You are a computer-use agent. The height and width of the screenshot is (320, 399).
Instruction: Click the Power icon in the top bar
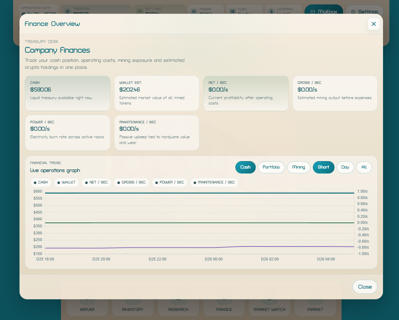click(194, 11)
